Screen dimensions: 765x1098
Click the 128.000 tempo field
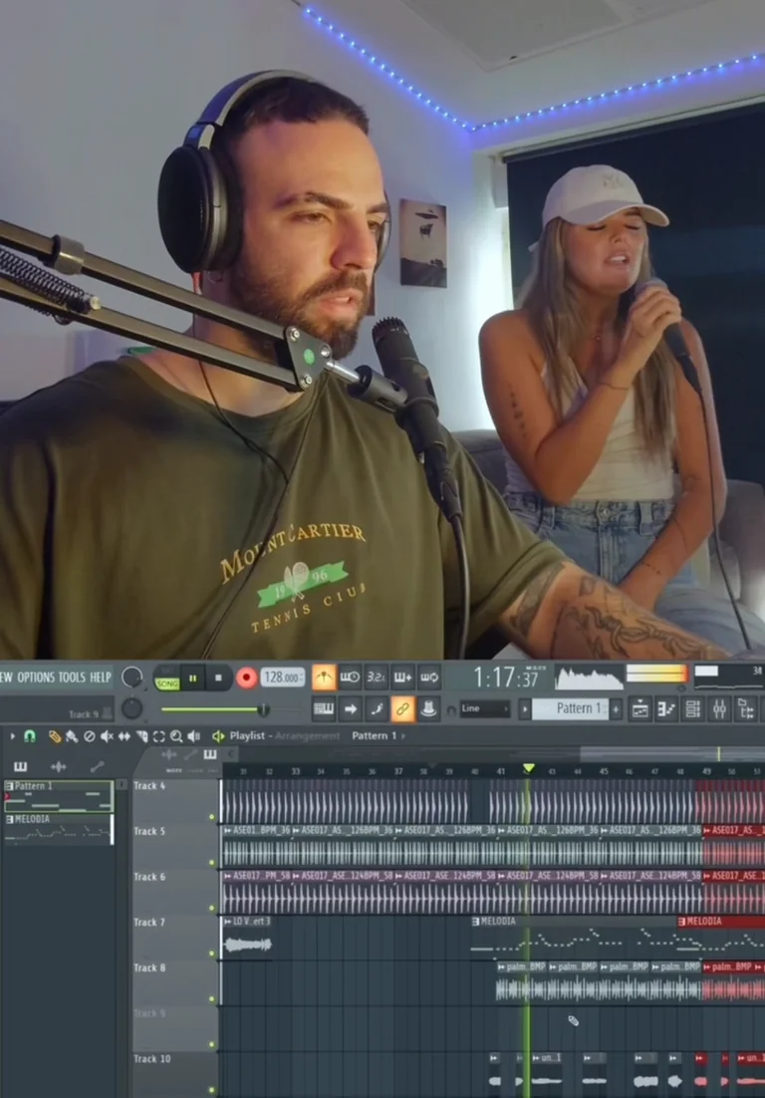(282, 678)
